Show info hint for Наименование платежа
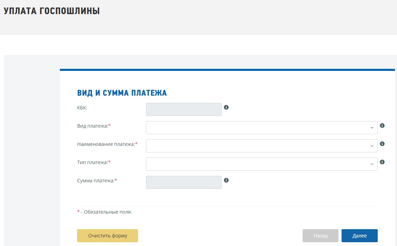Screen dimensions: 397x246 [382, 144]
